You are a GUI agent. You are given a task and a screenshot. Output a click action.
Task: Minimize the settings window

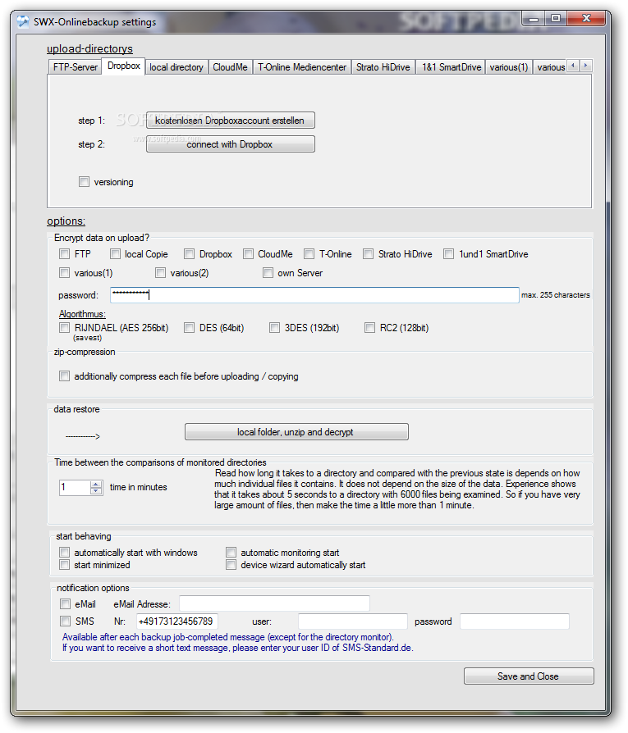tap(534, 19)
